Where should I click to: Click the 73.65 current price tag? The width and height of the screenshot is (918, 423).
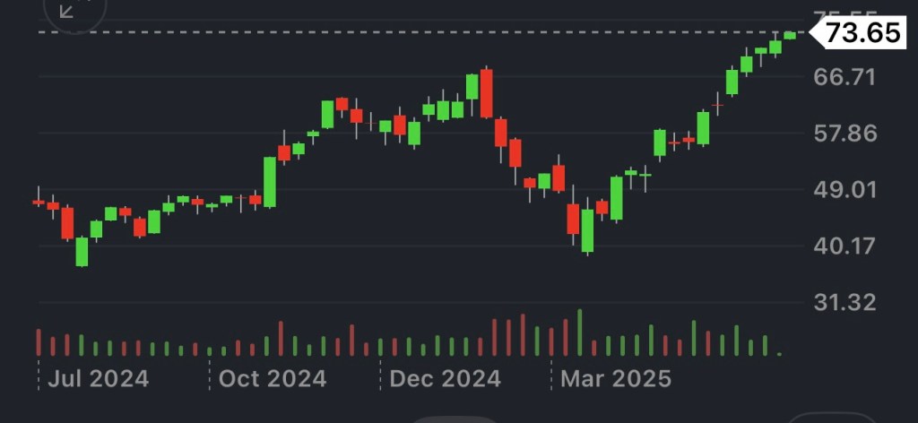tap(862, 33)
